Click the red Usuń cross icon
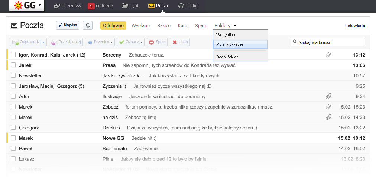 click(x=175, y=42)
